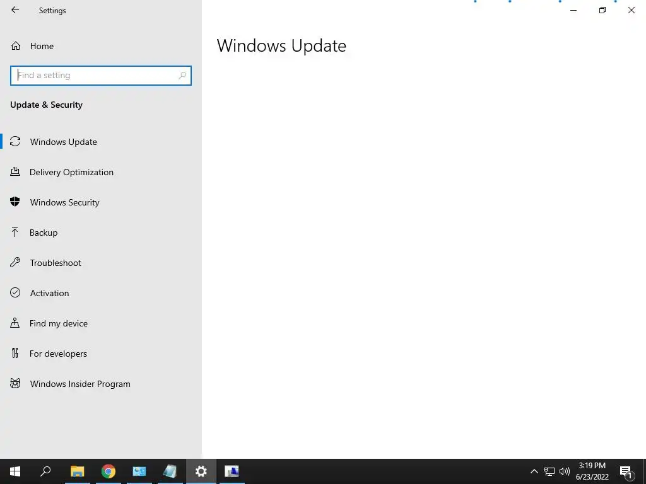
Task: Open the Troubleshoot page
Action: click(101, 263)
